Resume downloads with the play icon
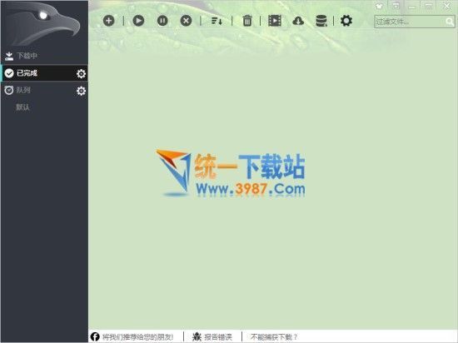The width and height of the screenshot is (458, 343). coord(138,21)
